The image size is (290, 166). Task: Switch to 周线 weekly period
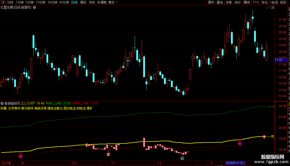pos(83,2)
